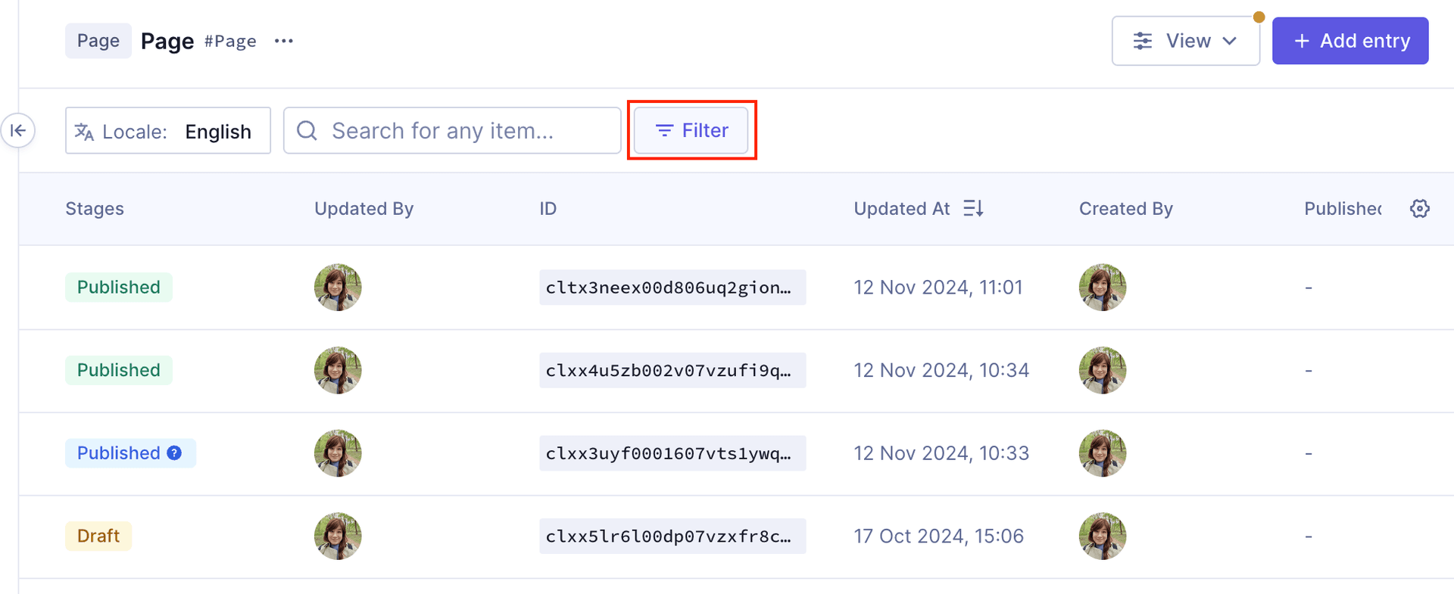Click the search magnifier icon
The width and height of the screenshot is (1454, 594).
coord(307,131)
